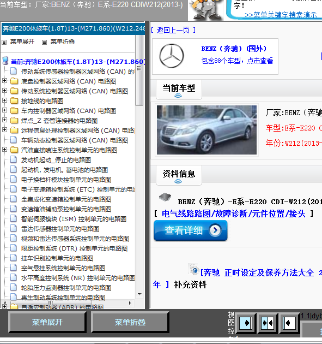The width and height of the screenshot is (322, 344).
Task: Click the document icon of 发动机起动_停止的电路图
Action: (x=14, y=159)
